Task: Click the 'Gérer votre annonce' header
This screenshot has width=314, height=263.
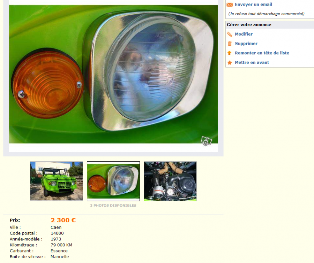Action: [249, 25]
